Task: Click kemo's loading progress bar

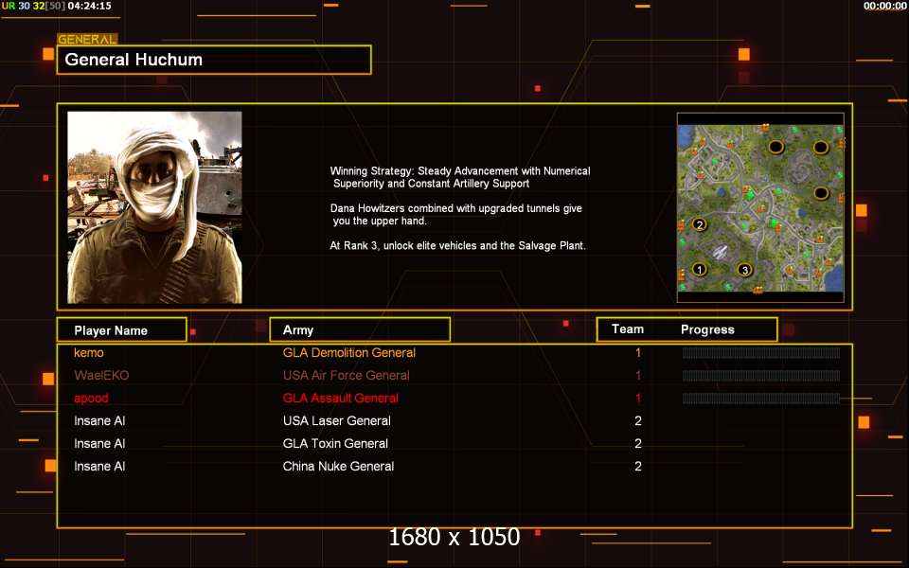Action: click(761, 353)
